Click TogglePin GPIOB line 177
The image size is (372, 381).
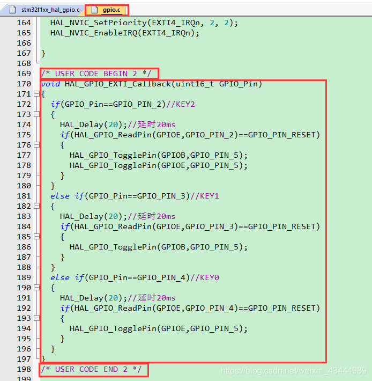(159, 156)
